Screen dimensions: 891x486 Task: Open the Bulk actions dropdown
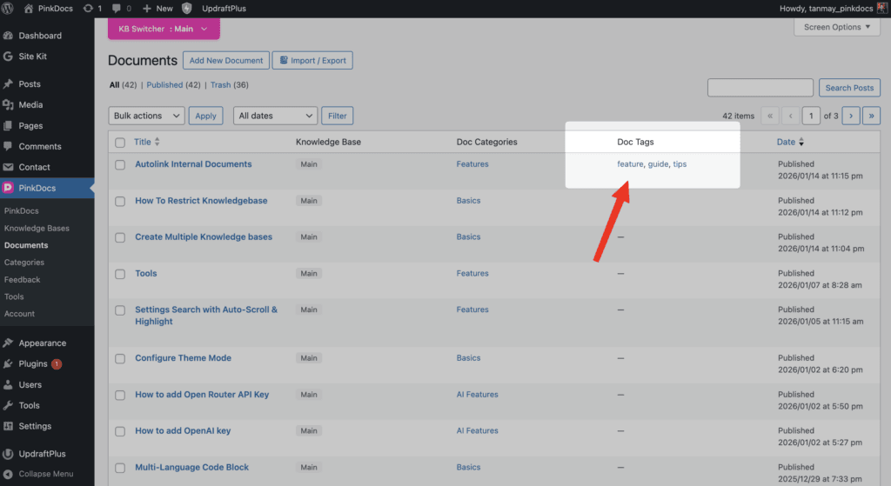146,116
